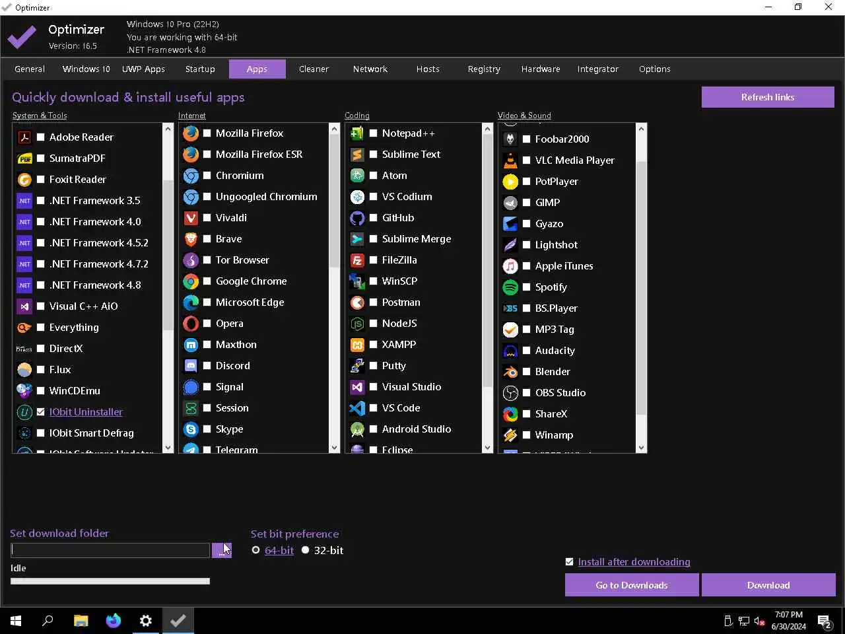Check the Putty checkbox
This screenshot has width=845, height=634.
[374, 366]
